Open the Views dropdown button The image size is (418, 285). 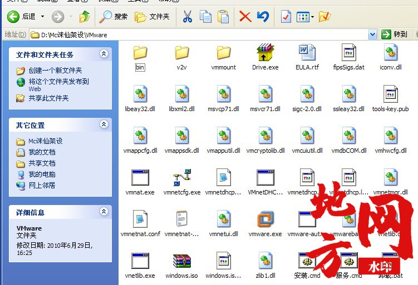click(x=305, y=17)
